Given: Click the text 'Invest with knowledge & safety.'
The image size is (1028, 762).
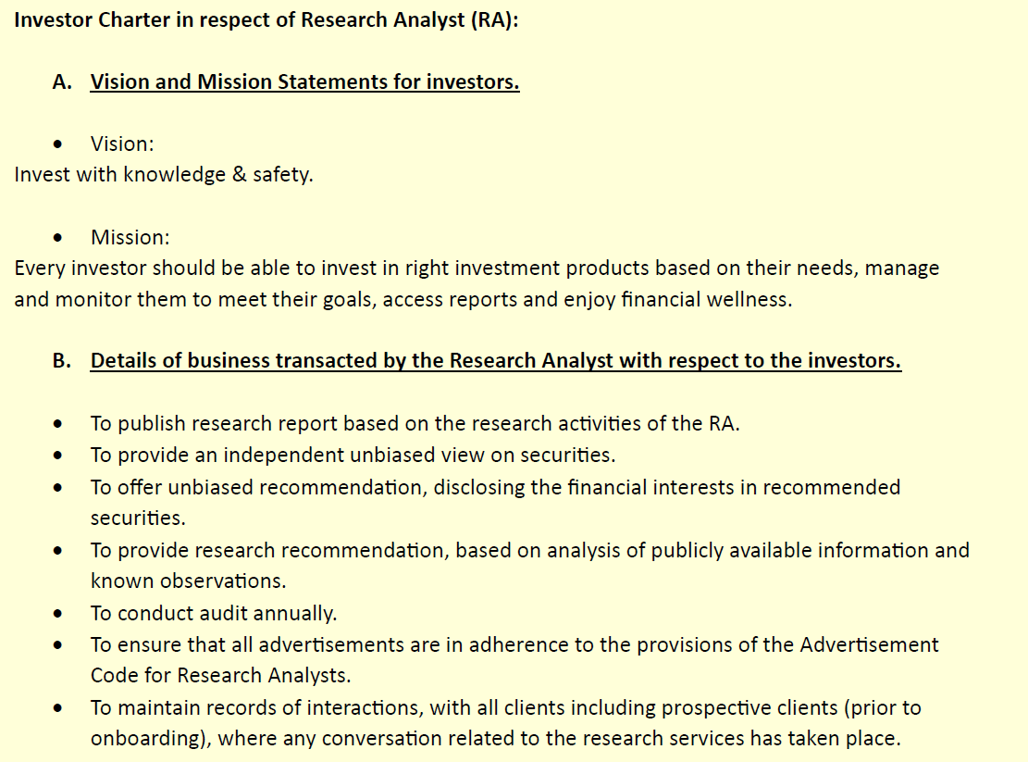Looking at the screenshot, I should [x=164, y=174].
